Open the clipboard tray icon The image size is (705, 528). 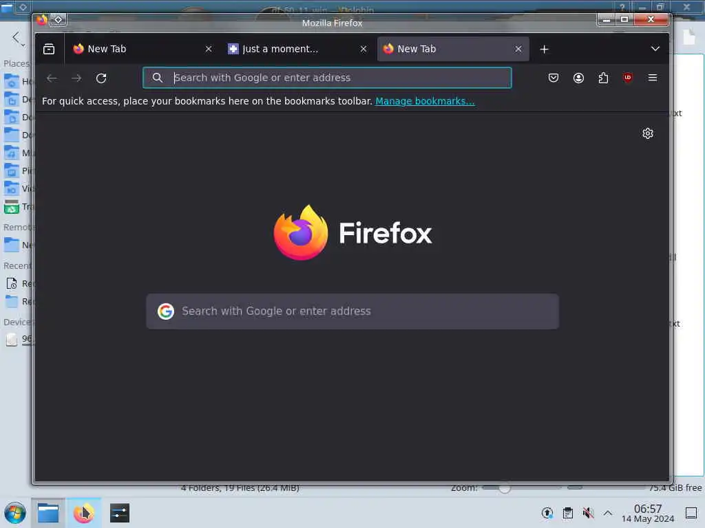tap(568, 513)
